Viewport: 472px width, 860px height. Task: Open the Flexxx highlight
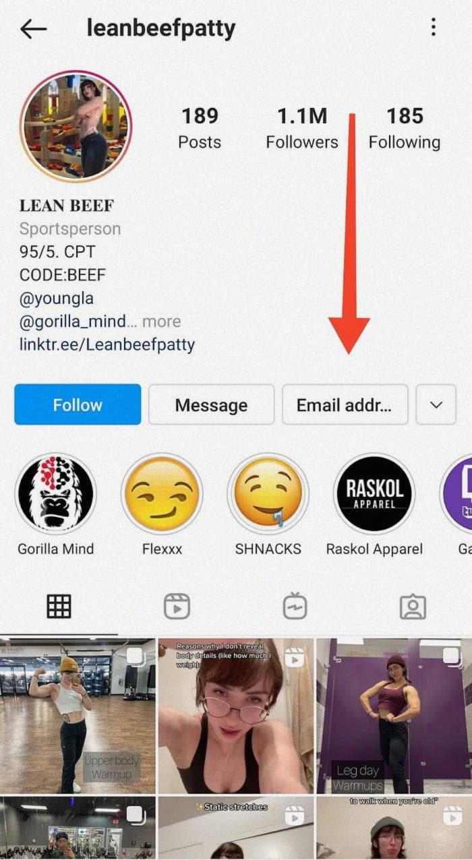[162, 494]
